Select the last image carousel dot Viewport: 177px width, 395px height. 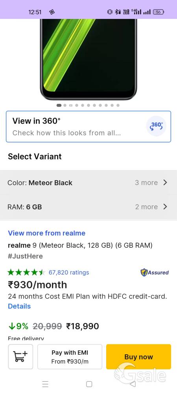(x=118, y=105)
